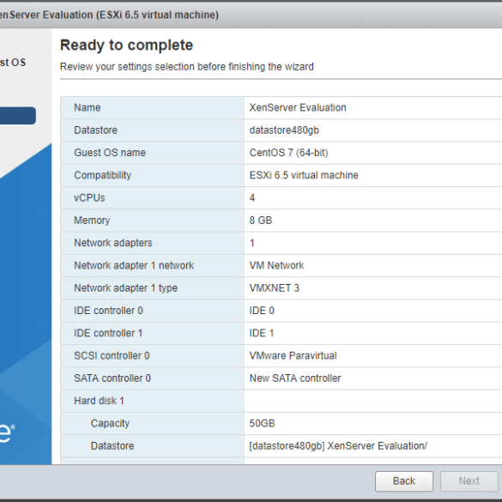
Task: Click the 'IDE controller 0' label
Action: 108,311
